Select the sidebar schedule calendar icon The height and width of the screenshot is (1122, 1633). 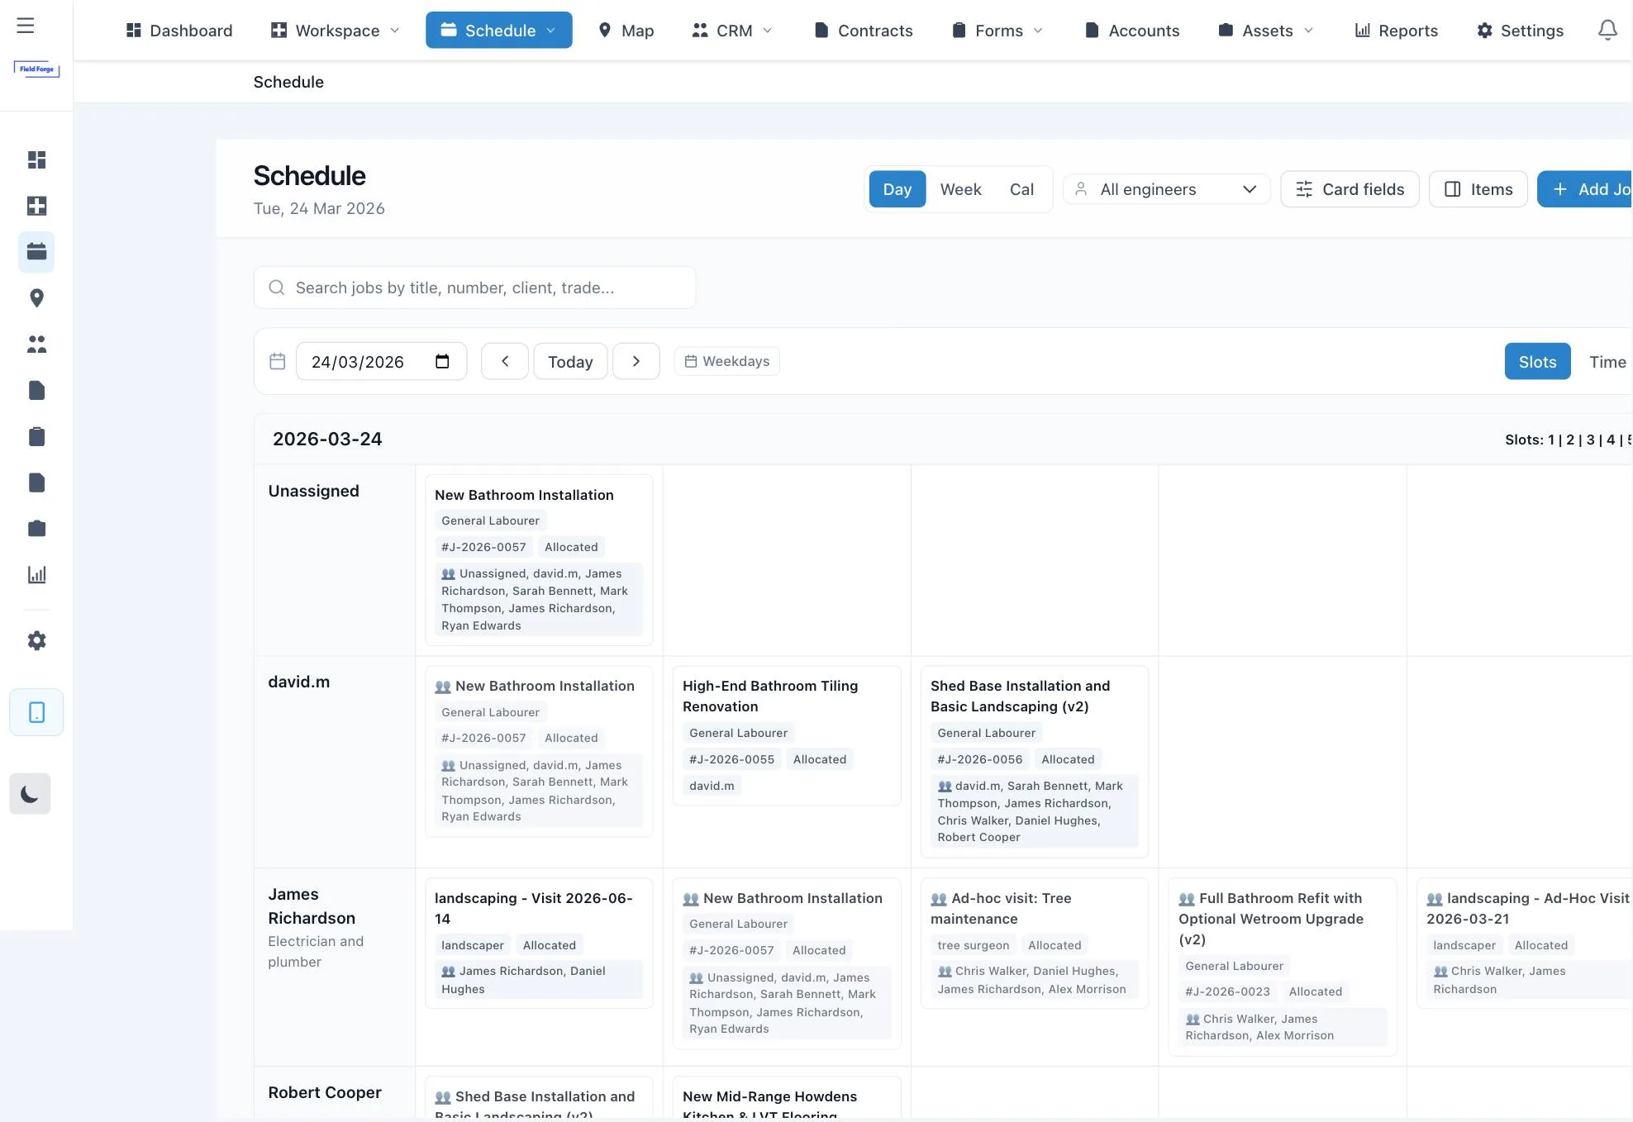36,252
